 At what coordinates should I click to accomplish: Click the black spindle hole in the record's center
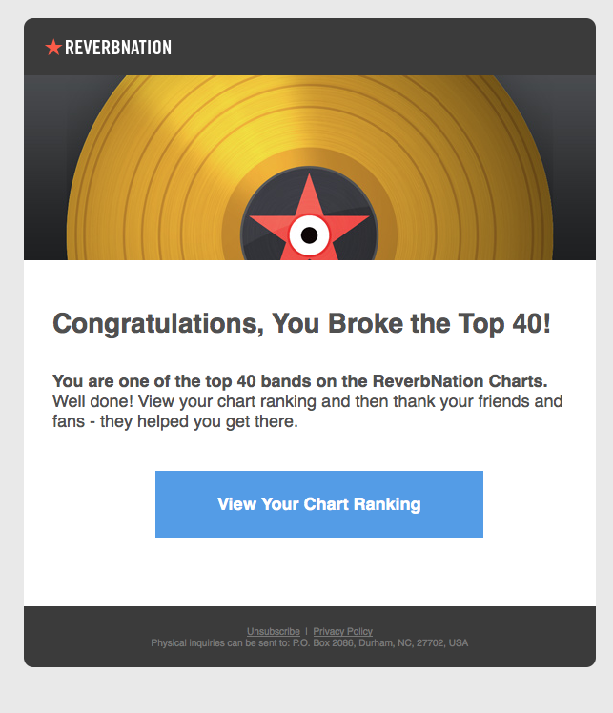(309, 234)
